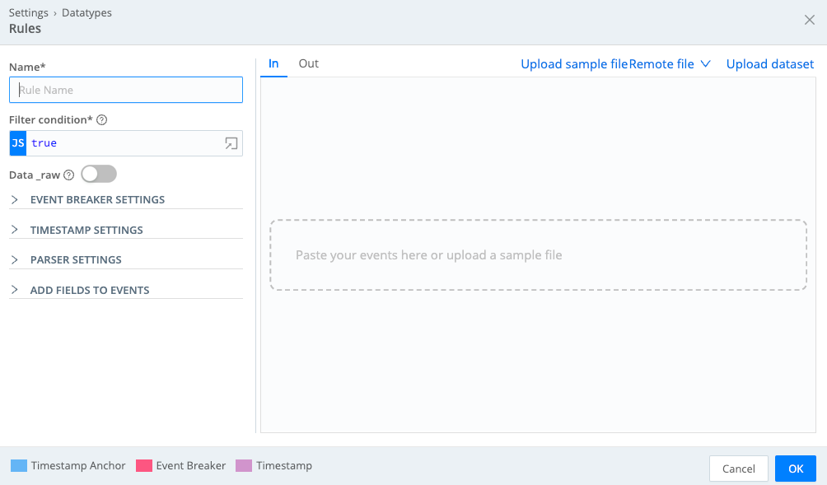This screenshot has height=485, width=827.
Task: Click the paste events sample area
Action: pyautogui.click(x=538, y=255)
